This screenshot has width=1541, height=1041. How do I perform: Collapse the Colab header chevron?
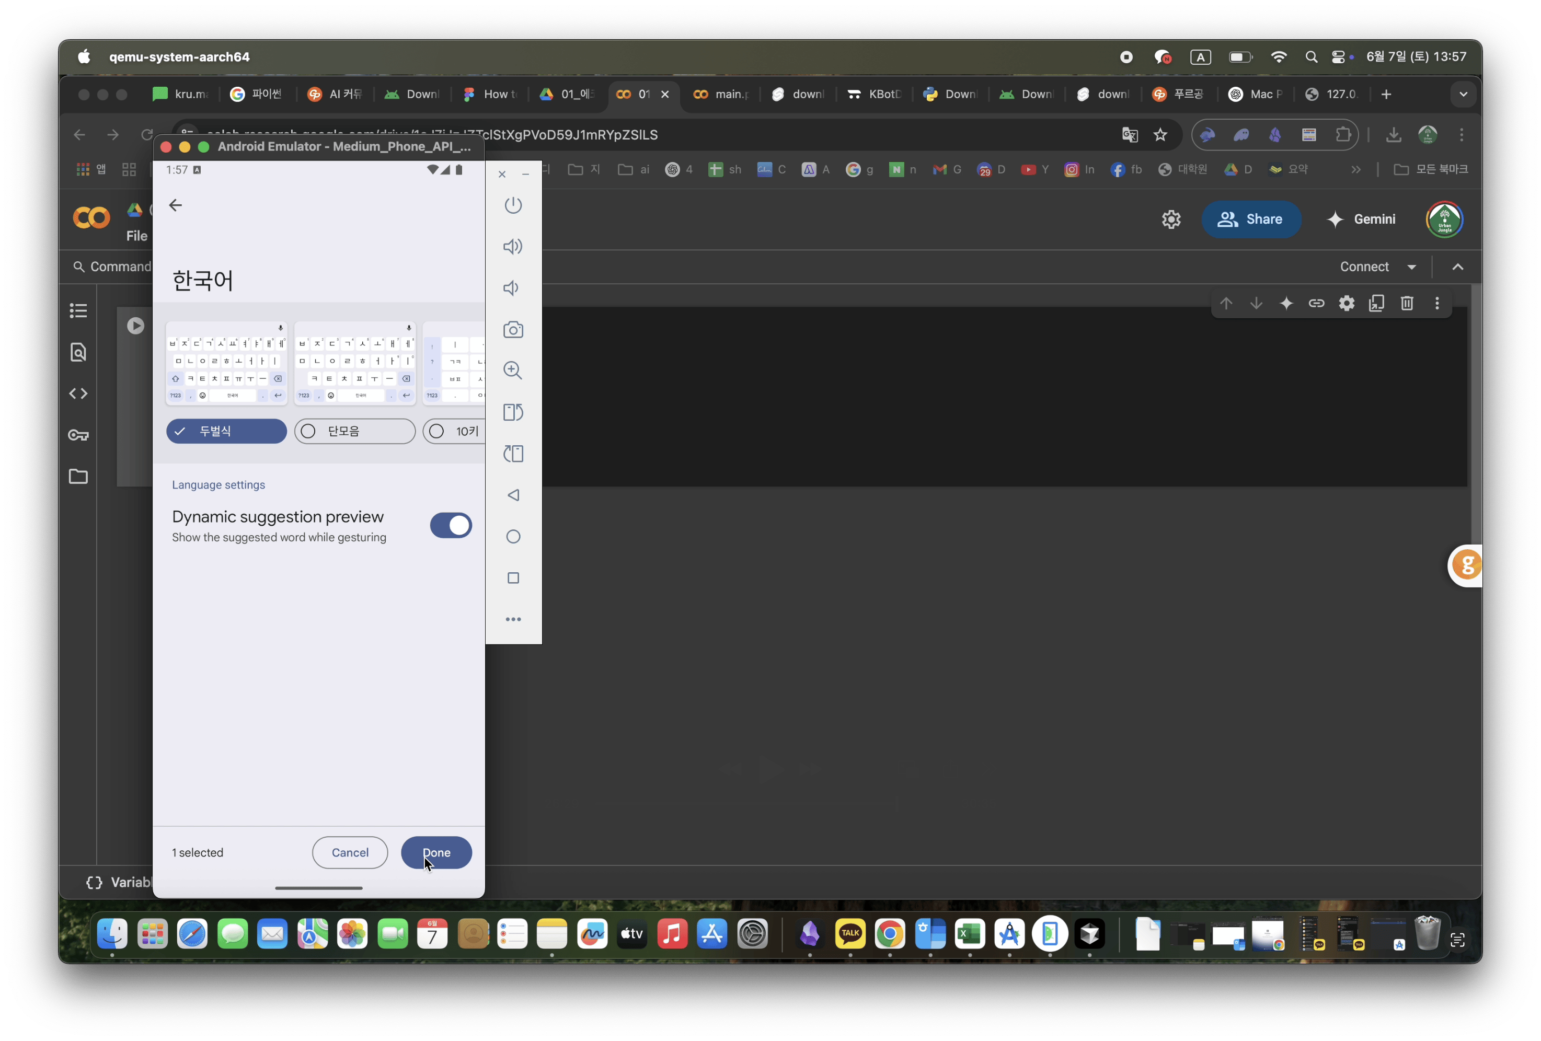click(x=1457, y=267)
